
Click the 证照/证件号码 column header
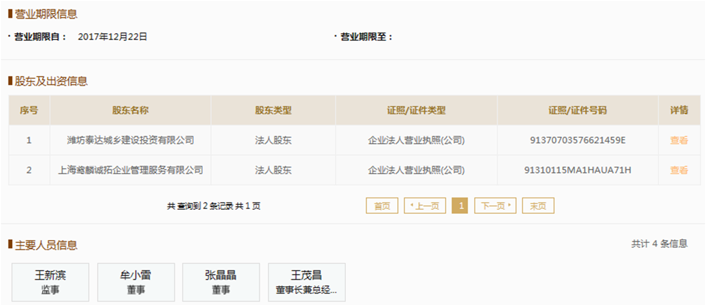pyautogui.click(x=577, y=110)
